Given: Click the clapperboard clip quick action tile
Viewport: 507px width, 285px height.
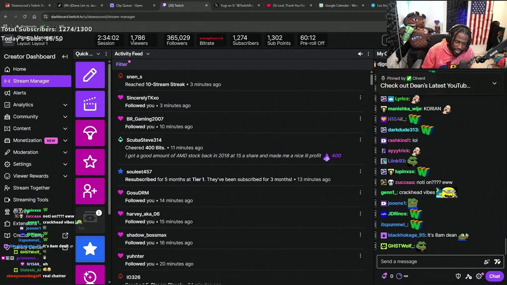Looking at the screenshot, I should (x=90, y=104).
